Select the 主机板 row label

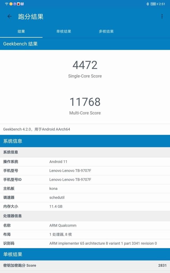[x=9, y=188]
